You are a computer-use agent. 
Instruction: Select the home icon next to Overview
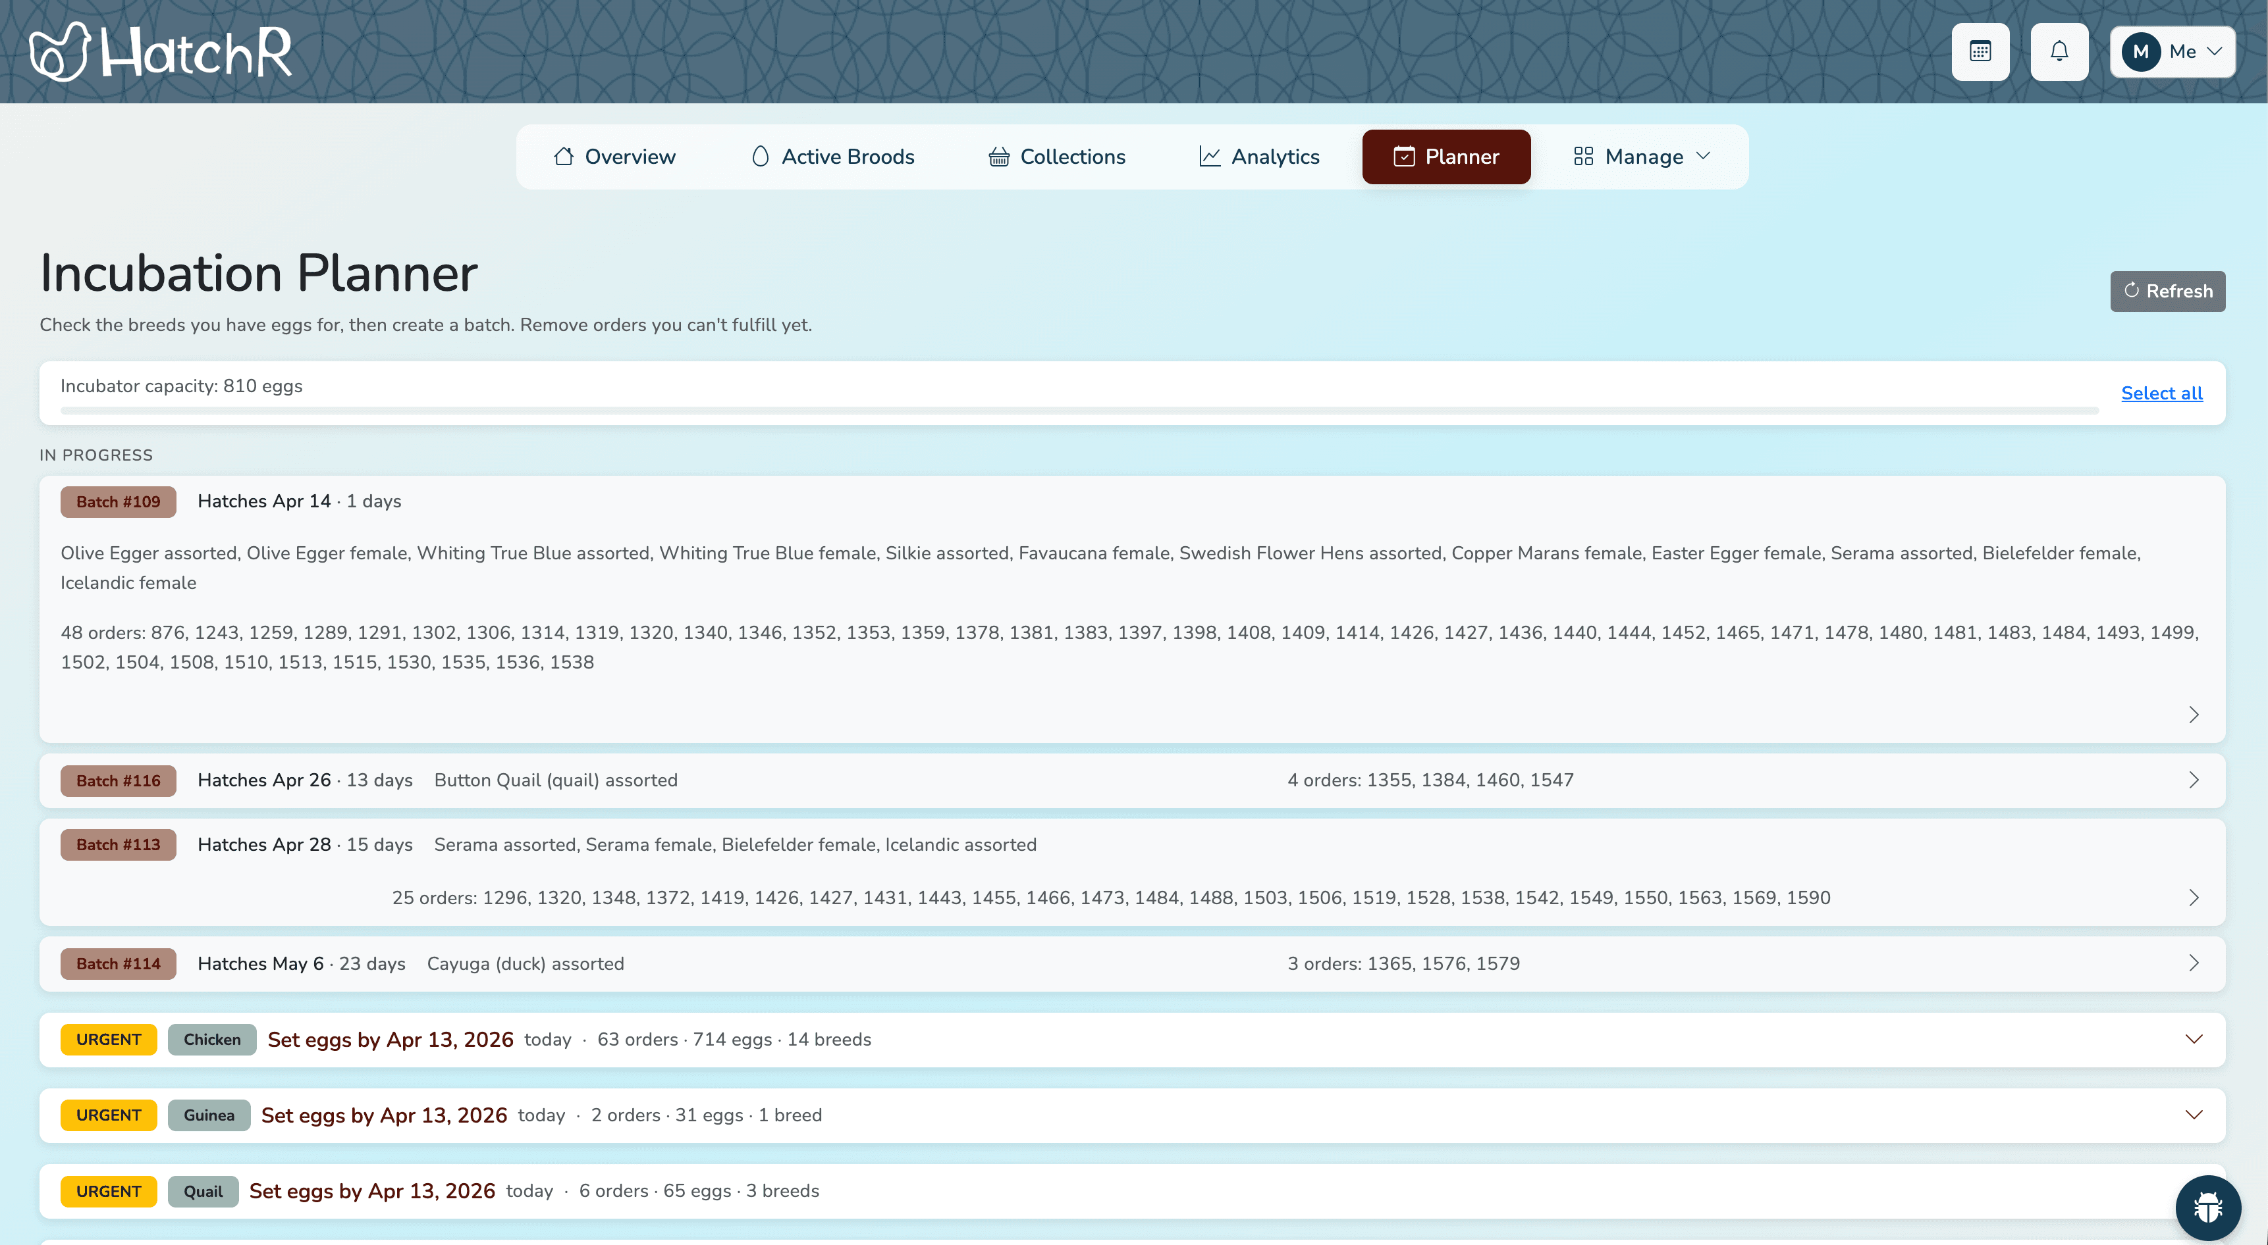(565, 156)
